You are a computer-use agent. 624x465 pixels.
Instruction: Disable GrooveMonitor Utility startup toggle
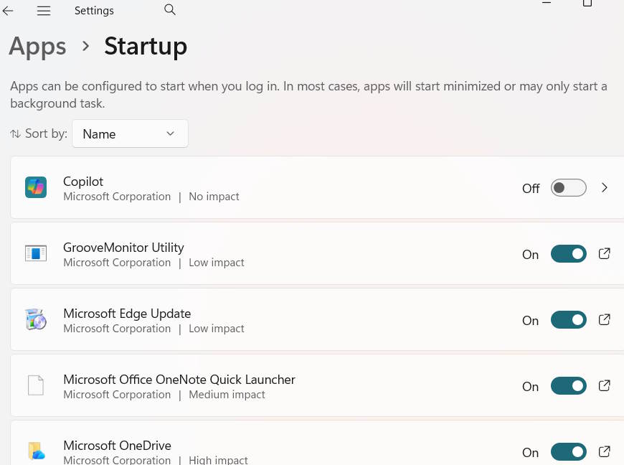pyautogui.click(x=568, y=254)
